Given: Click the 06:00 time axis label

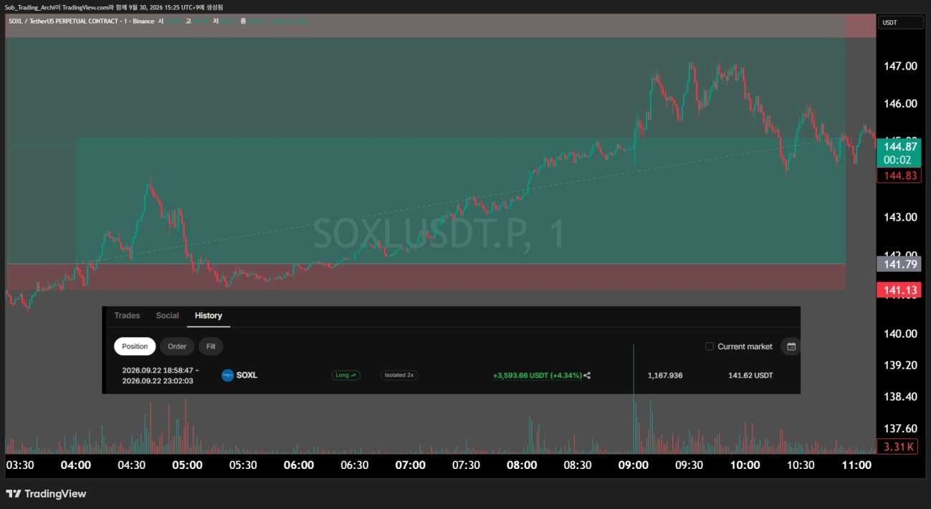Looking at the screenshot, I should click(299, 465).
